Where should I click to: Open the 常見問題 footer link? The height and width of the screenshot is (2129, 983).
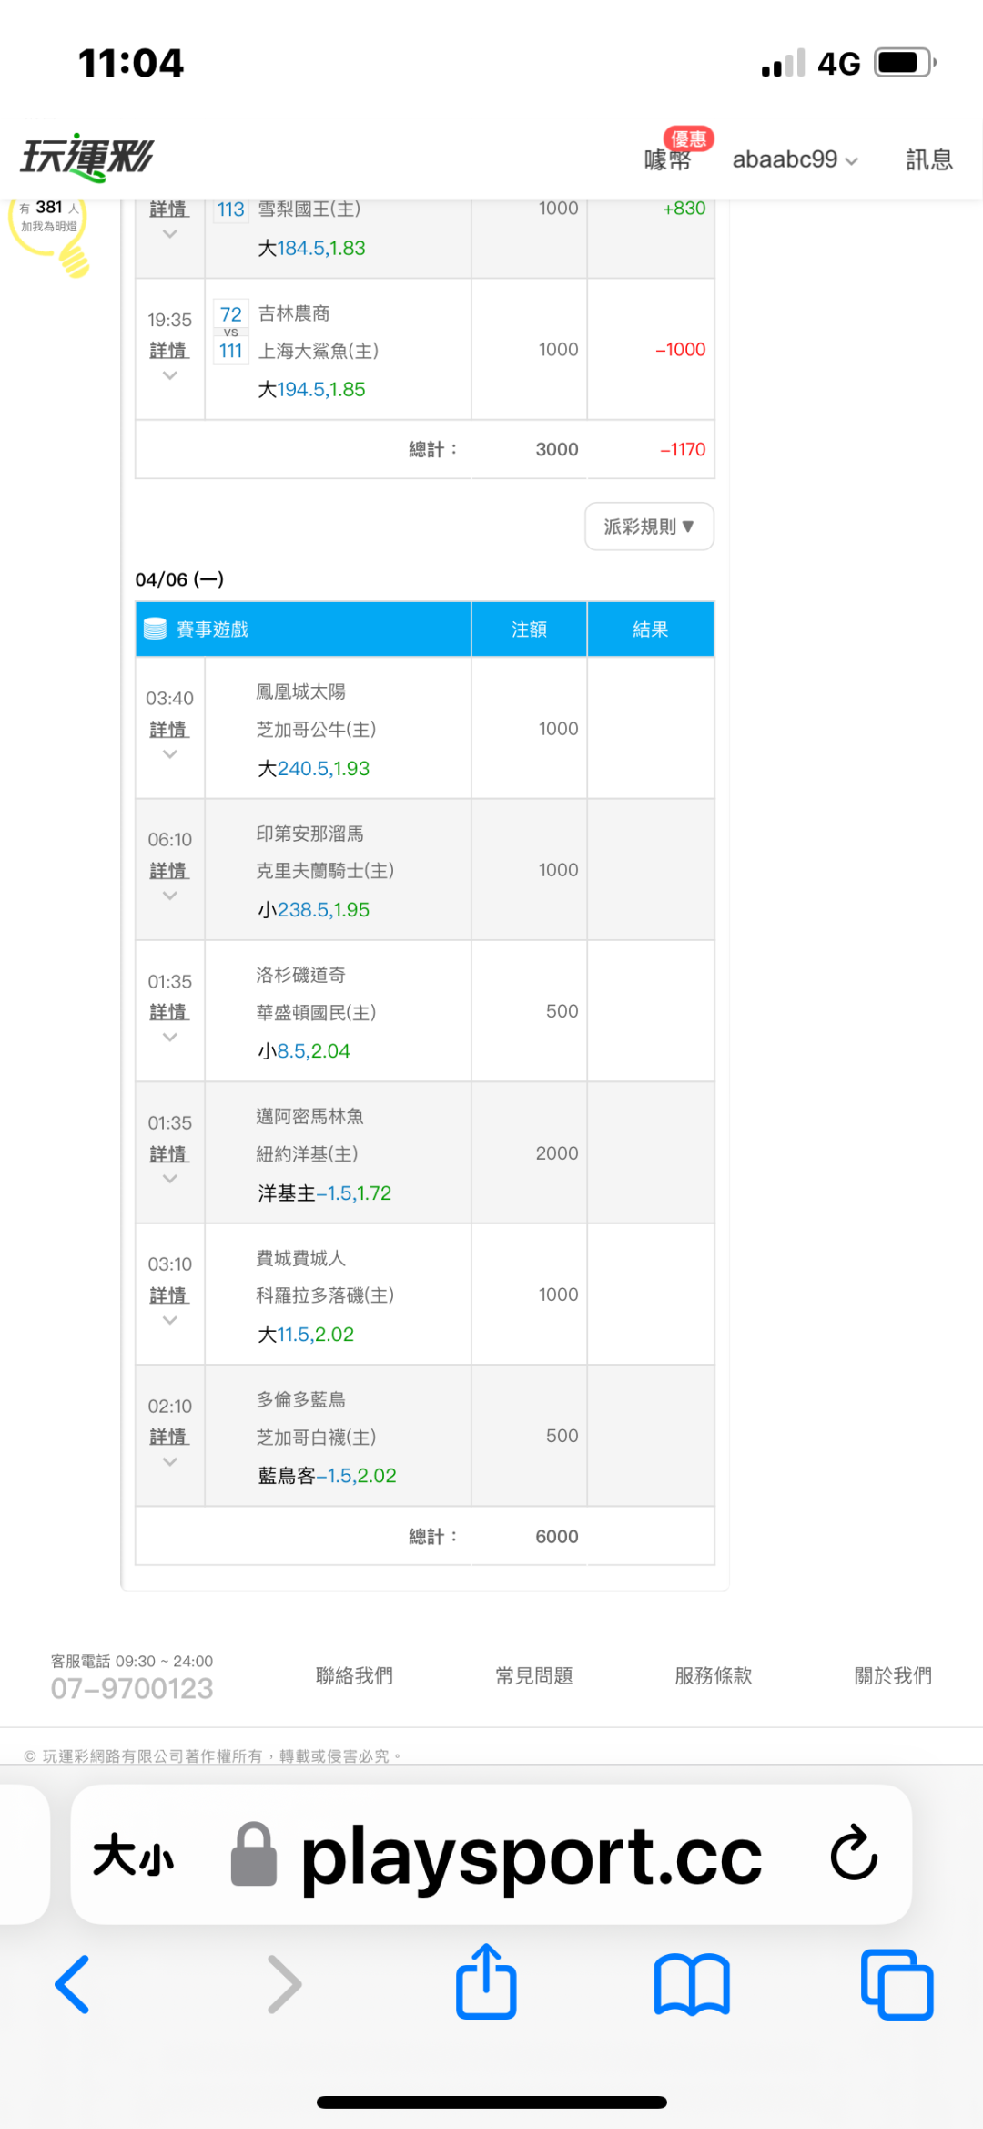click(x=533, y=1675)
